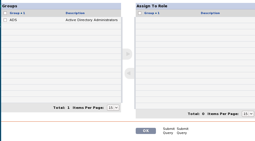The image size is (255, 141).
Task: Sort Assign To Role table by Group column
Action: click(x=149, y=13)
